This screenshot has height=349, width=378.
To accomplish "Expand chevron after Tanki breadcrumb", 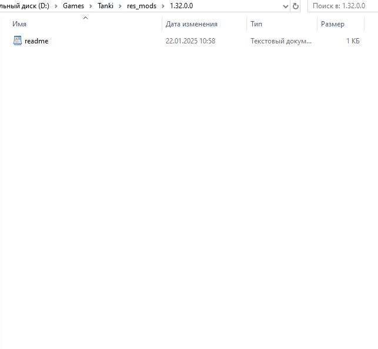I will point(120,6).
